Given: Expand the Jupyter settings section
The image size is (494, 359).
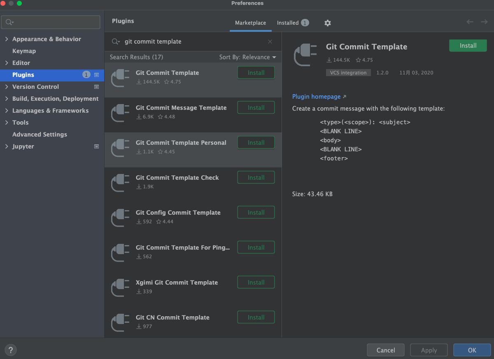Looking at the screenshot, I should pyautogui.click(x=7, y=146).
